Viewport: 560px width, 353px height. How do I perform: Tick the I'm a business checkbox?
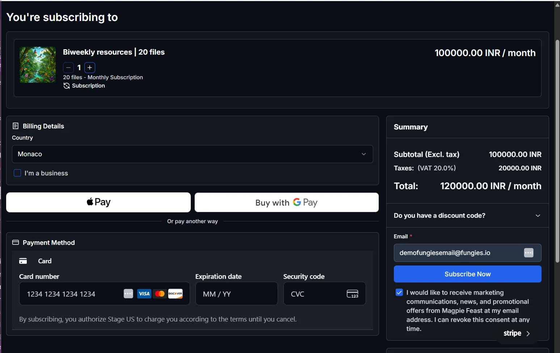click(x=17, y=173)
